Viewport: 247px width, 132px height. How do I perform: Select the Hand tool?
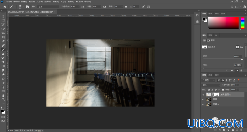pyautogui.click(x=3, y=96)
